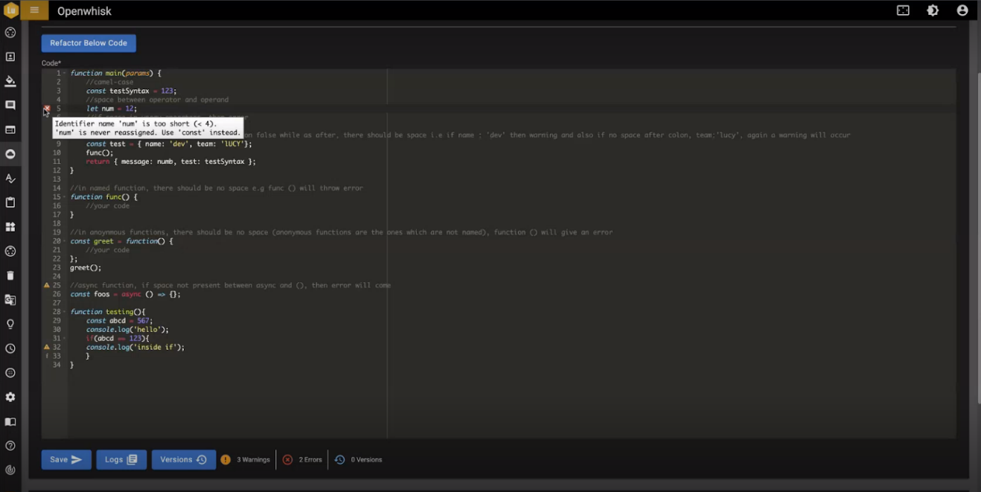This screenshot has height=492, width=981.
Task: Open the paint bucket sidebar icon
Action: [10, 81]
